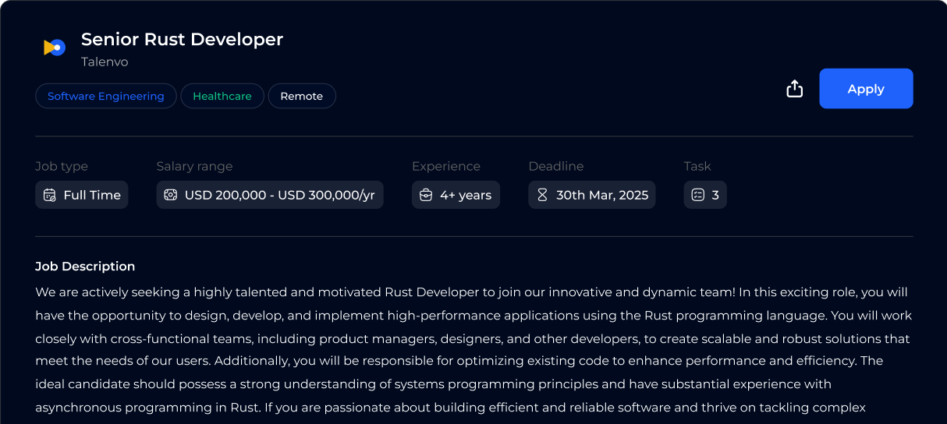Click the money icon in salary chip

171,195
